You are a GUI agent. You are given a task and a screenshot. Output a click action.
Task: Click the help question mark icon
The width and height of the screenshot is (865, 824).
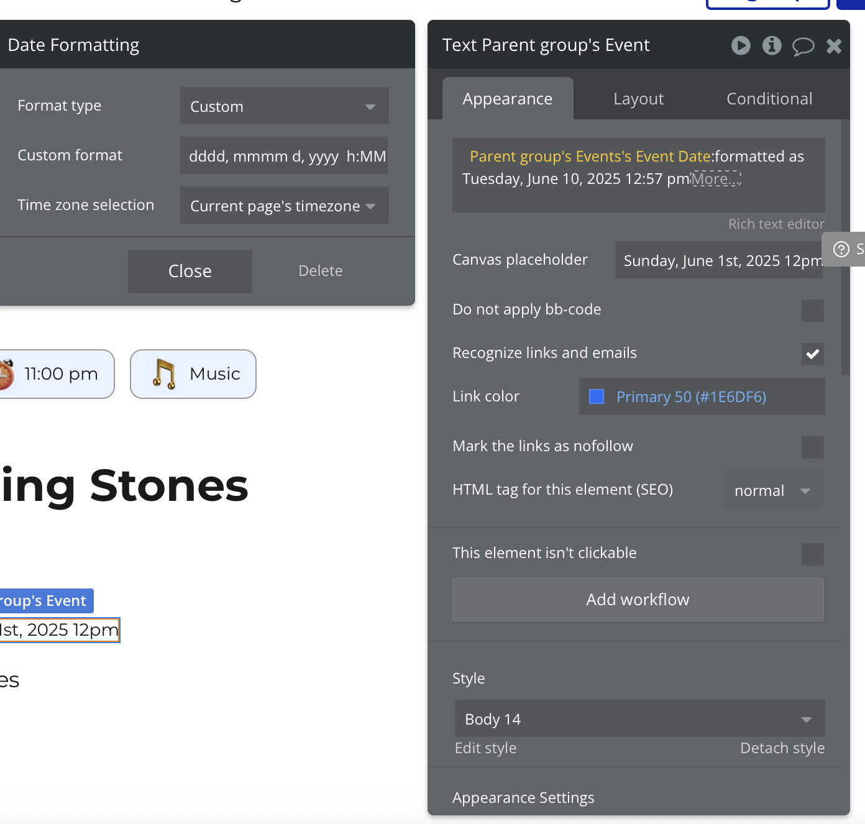(x=841, y=249)
